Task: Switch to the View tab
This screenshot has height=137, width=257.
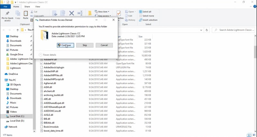Action: 38,6
